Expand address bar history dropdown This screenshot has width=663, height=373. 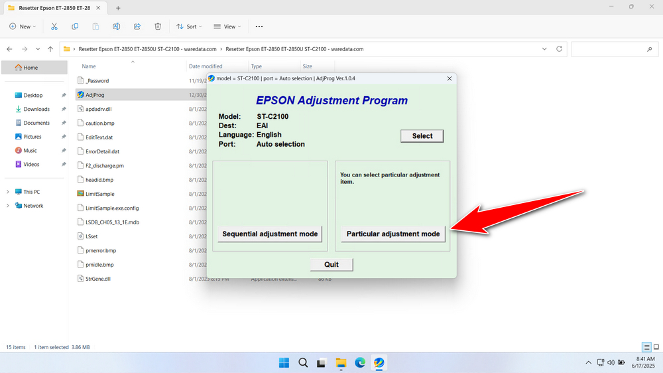point(544,49)
